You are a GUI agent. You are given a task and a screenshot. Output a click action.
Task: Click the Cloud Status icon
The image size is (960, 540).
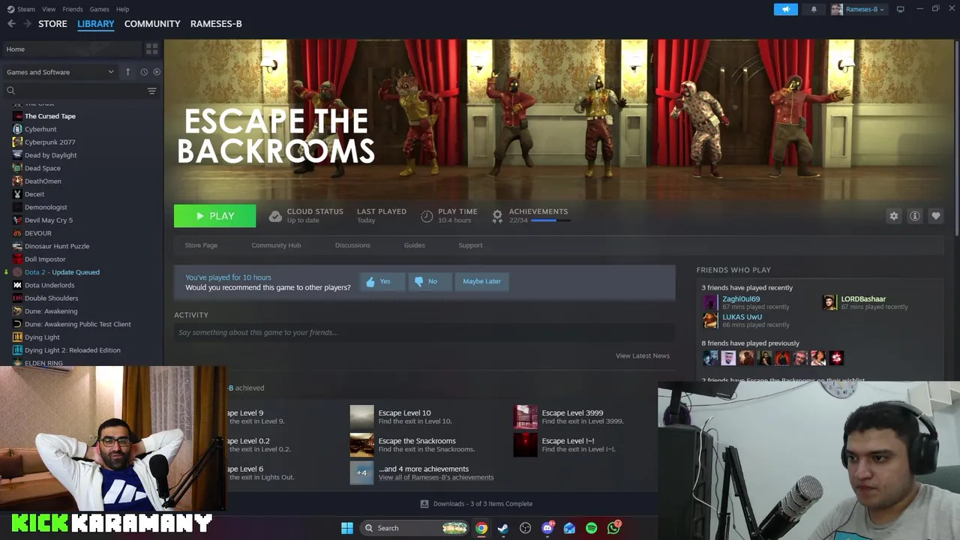click(275, 216)
